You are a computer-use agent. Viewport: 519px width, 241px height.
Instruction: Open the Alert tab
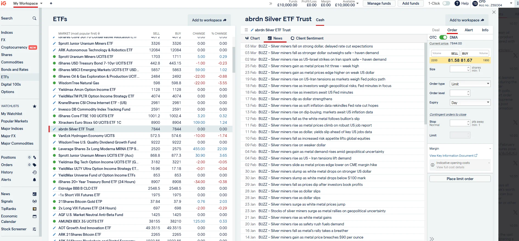pos(469,30)
